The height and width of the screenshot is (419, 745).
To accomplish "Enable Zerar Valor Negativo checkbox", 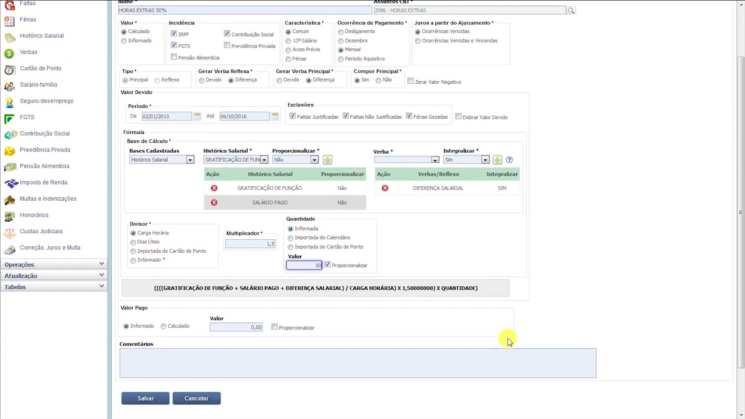I will pyautogui.click(x=410, y=81).
